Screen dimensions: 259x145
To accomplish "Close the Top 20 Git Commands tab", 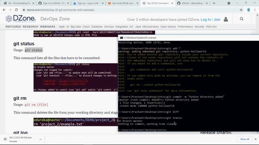I will tap(172, 3).
